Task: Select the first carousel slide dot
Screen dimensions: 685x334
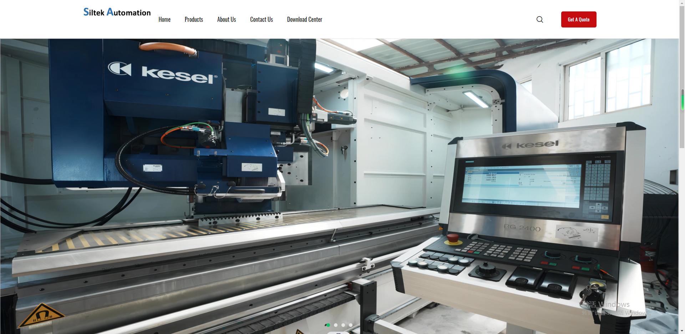Action: pos(328,325)
